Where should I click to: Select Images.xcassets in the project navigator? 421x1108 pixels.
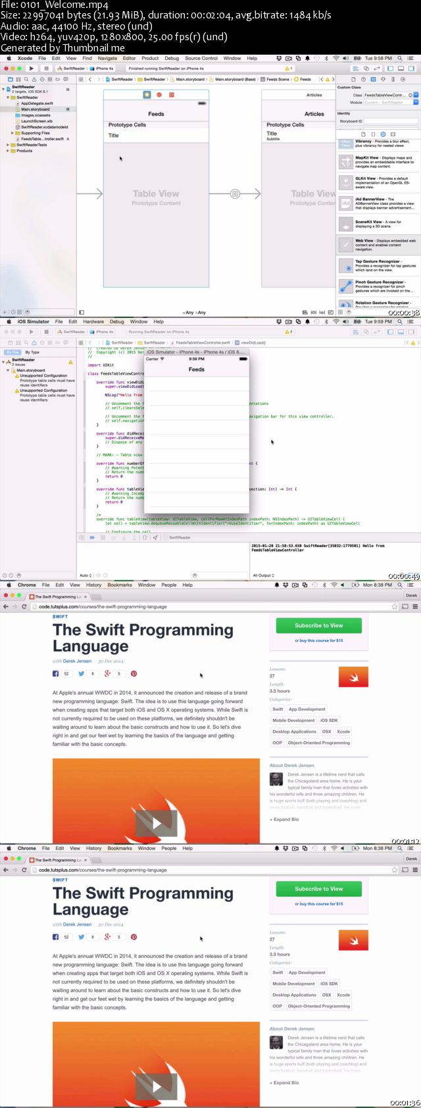(x=36, y=115)
